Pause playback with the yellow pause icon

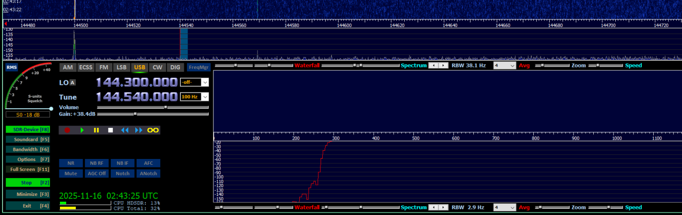tap(96, 130)
